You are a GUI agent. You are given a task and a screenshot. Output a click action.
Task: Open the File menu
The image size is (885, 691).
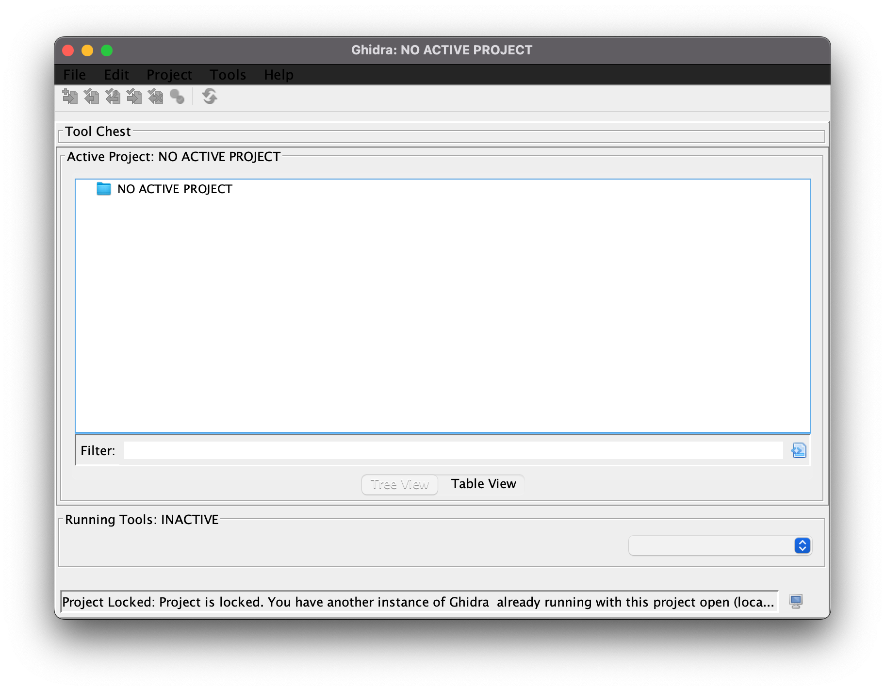[74, 75]
